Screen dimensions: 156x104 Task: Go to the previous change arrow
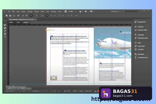tap(51, 16)
